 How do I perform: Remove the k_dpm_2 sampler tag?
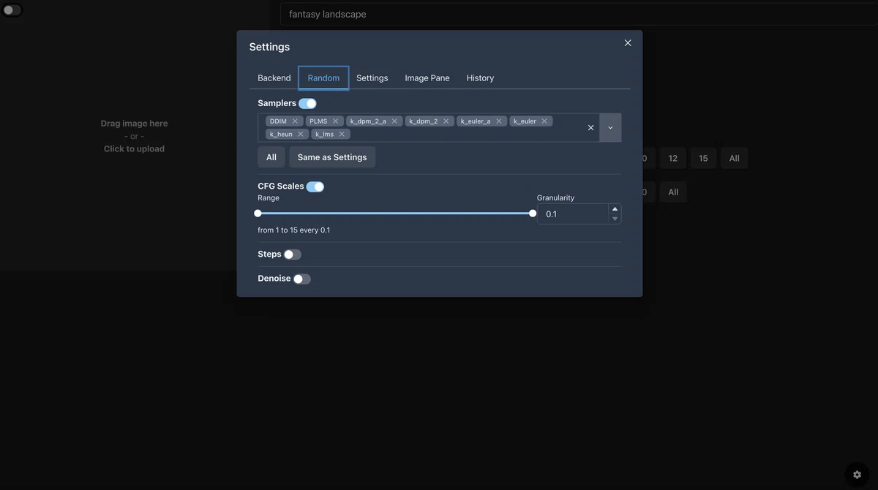(446, 121)
